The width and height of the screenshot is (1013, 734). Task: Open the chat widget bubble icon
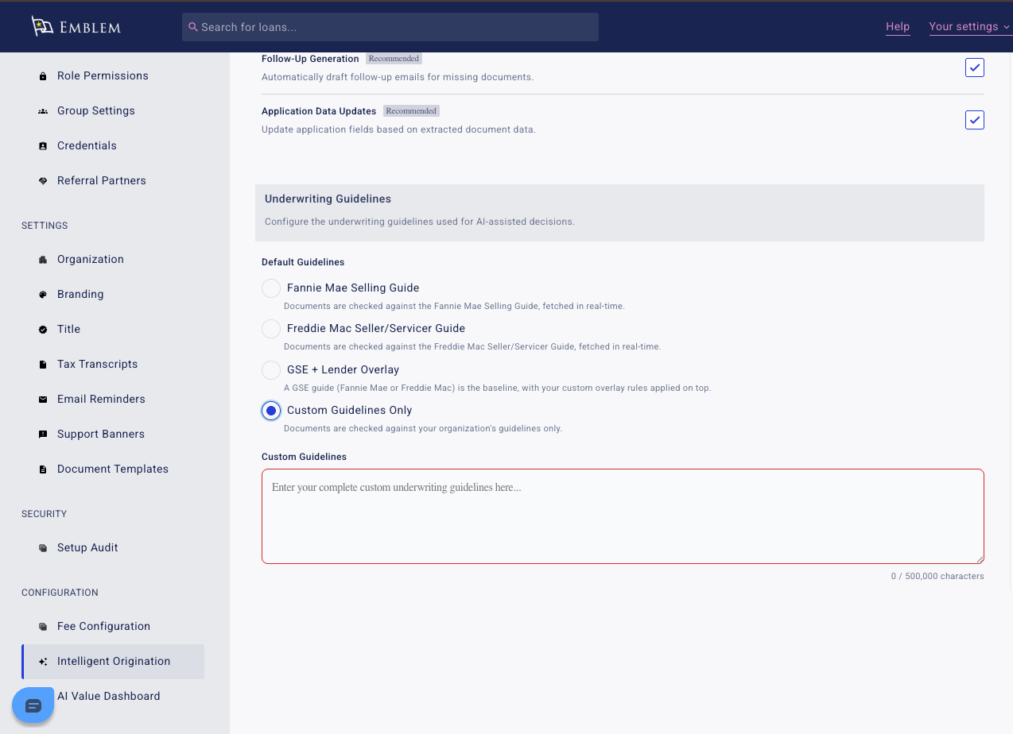tap(33, 705)
